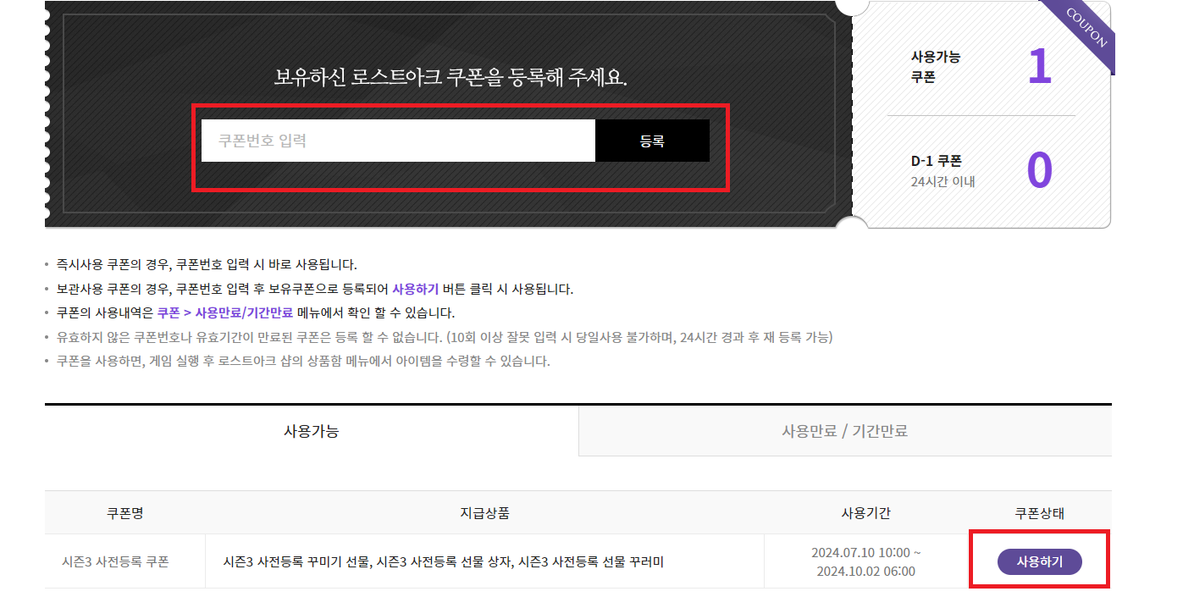Click the 쿠폰번호 입력 coupon number field
Image resolution: width=1183 pixels, height=608 pixels.
pyautogui.click(x=398, y=141)
